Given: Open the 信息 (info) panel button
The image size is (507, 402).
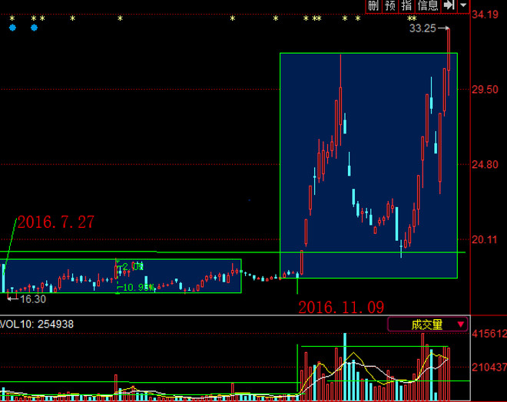Looking at the screenshot, I should coord(428,5).
